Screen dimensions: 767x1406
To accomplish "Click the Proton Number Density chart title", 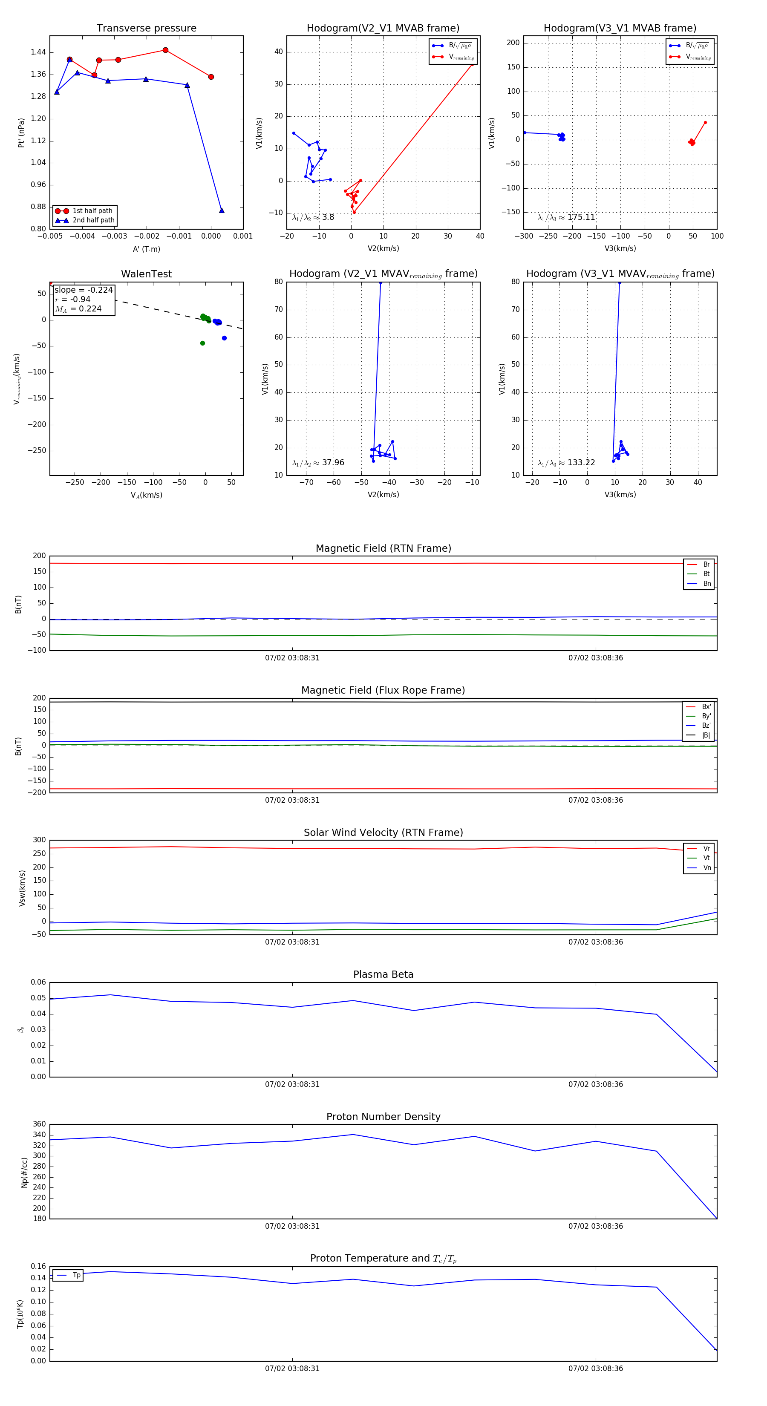I will coord(383,1117).
